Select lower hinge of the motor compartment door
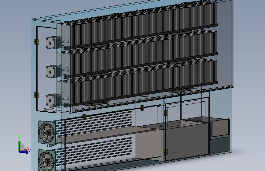The height and width of the screenshot is (171, 265). (x=36, y=95)
